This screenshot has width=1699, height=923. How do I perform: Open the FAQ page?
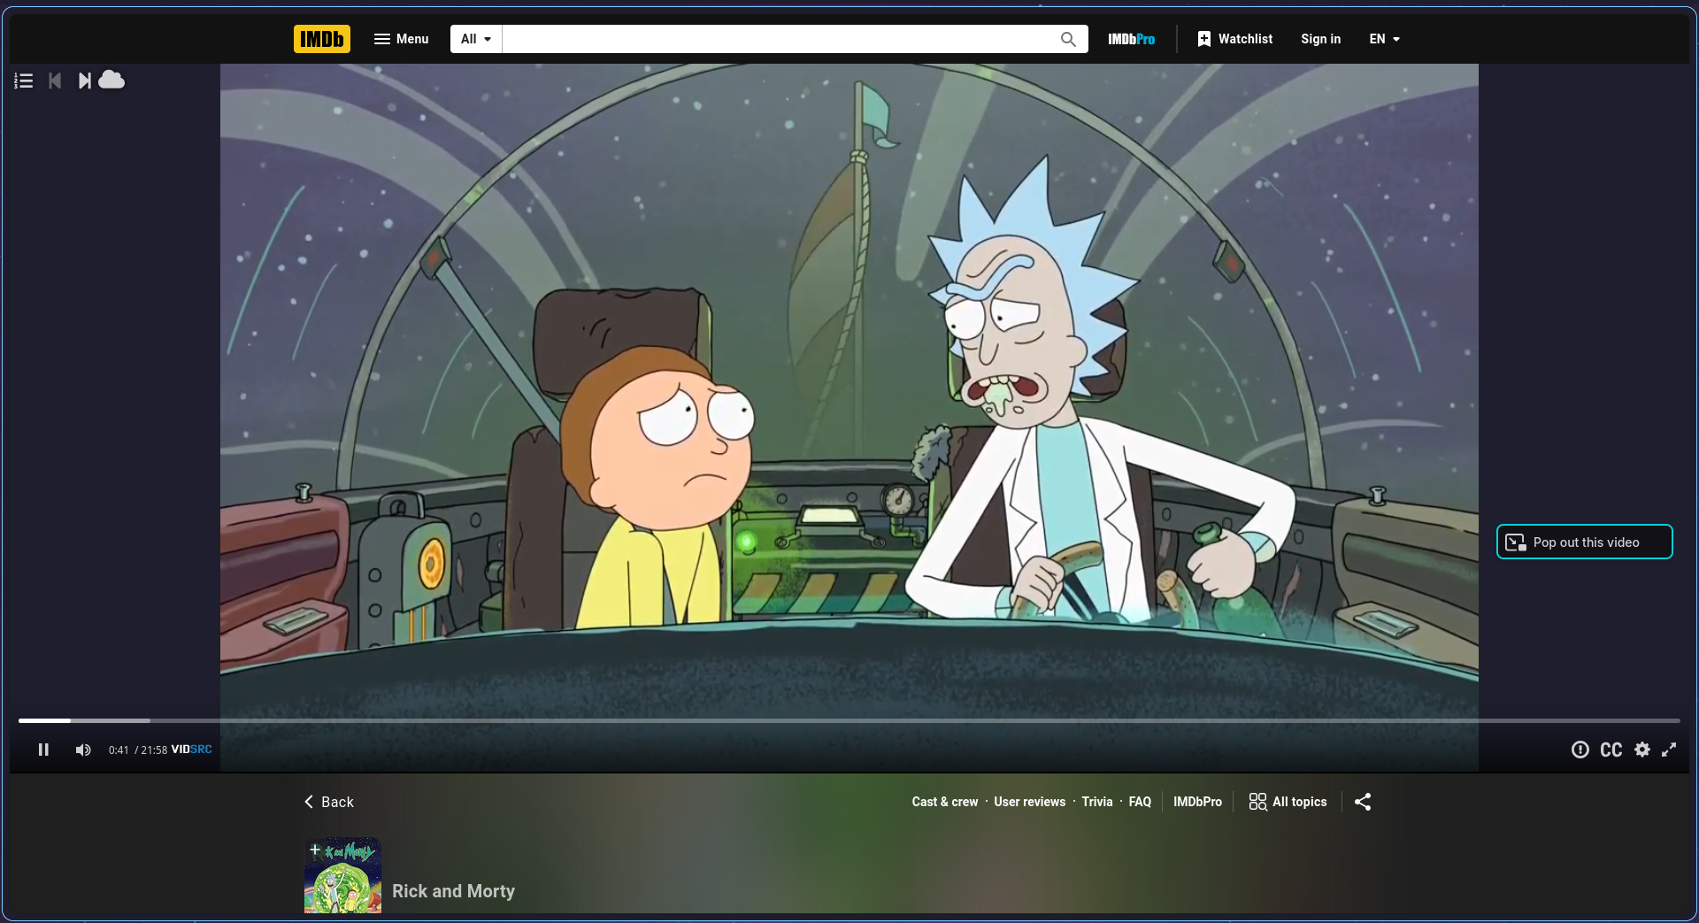[x=1140, y=802]
